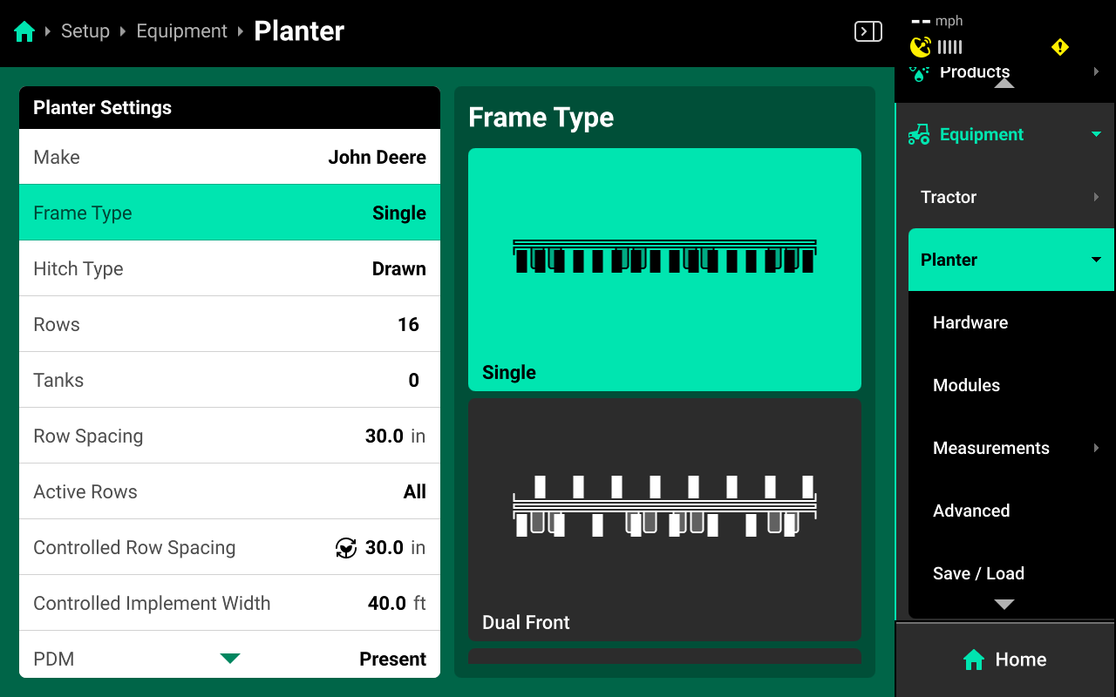1116x697 pixels.
Task: Go to Setup in the breadcrumb
Action: point(85,32)
